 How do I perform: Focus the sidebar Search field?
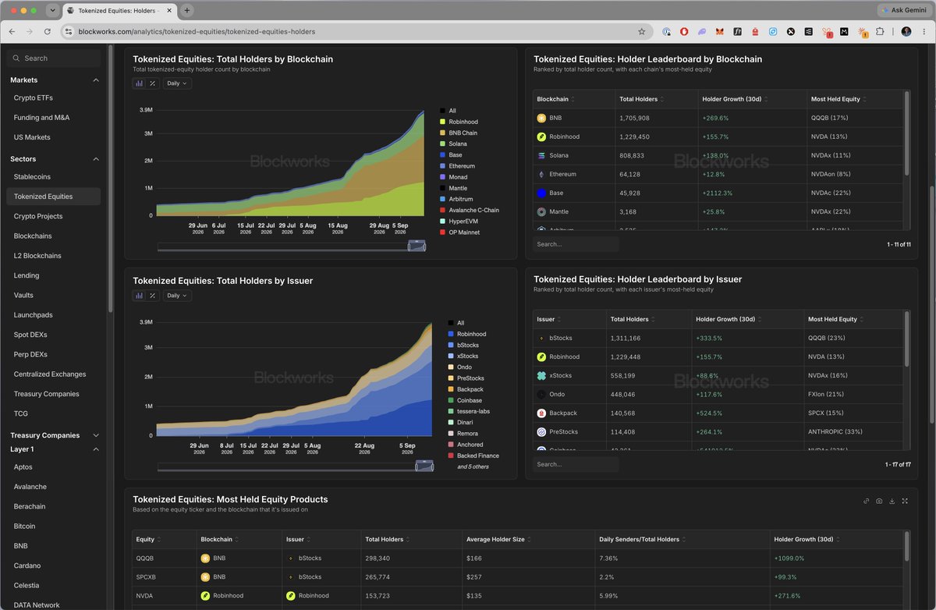(x=54, y=58)
